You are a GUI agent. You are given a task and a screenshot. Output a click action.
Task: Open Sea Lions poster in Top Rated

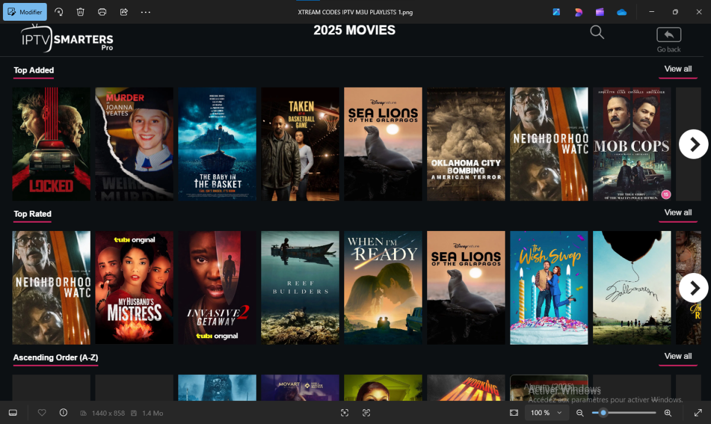[x=466, y=288]
